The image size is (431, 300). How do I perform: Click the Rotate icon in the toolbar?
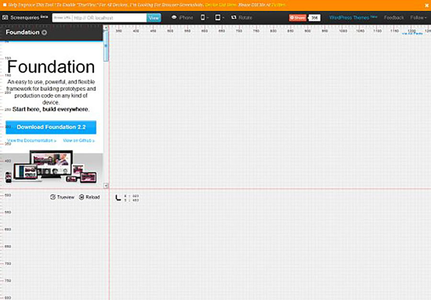234,17
